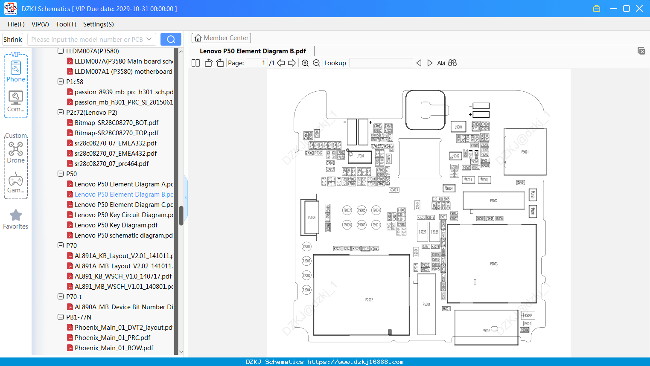Click the Page number field
The height and width of the screenshot is (366, 650).
click(x=257, y=63)
